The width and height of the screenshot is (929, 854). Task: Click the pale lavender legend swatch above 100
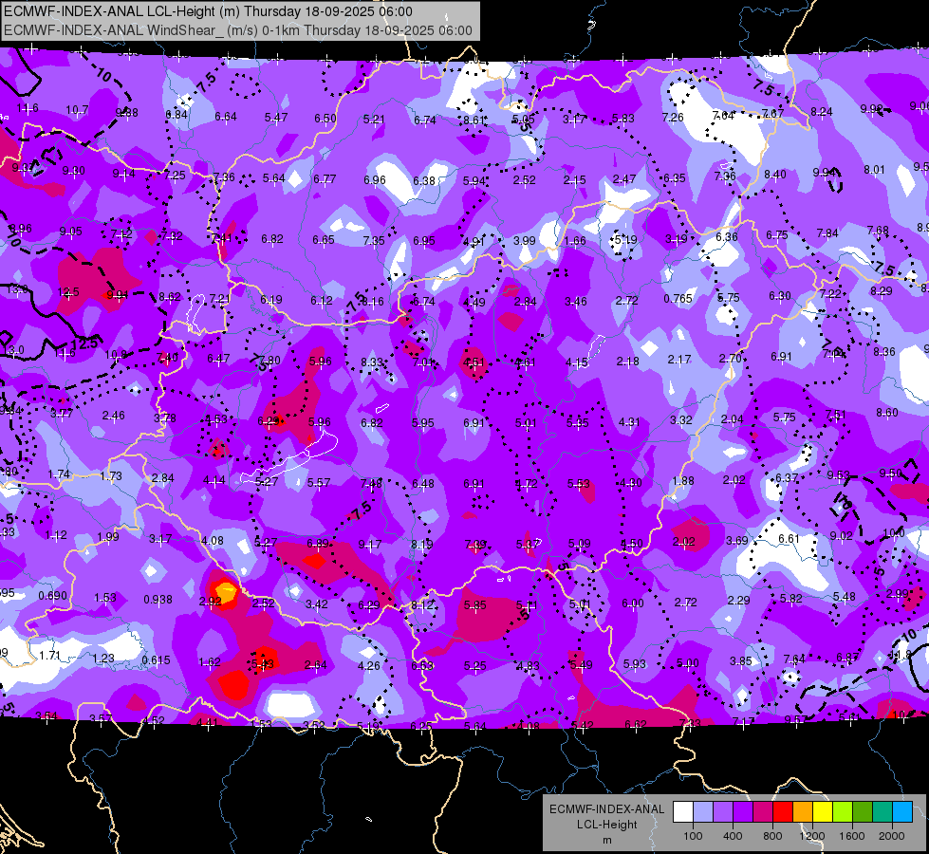702,812
